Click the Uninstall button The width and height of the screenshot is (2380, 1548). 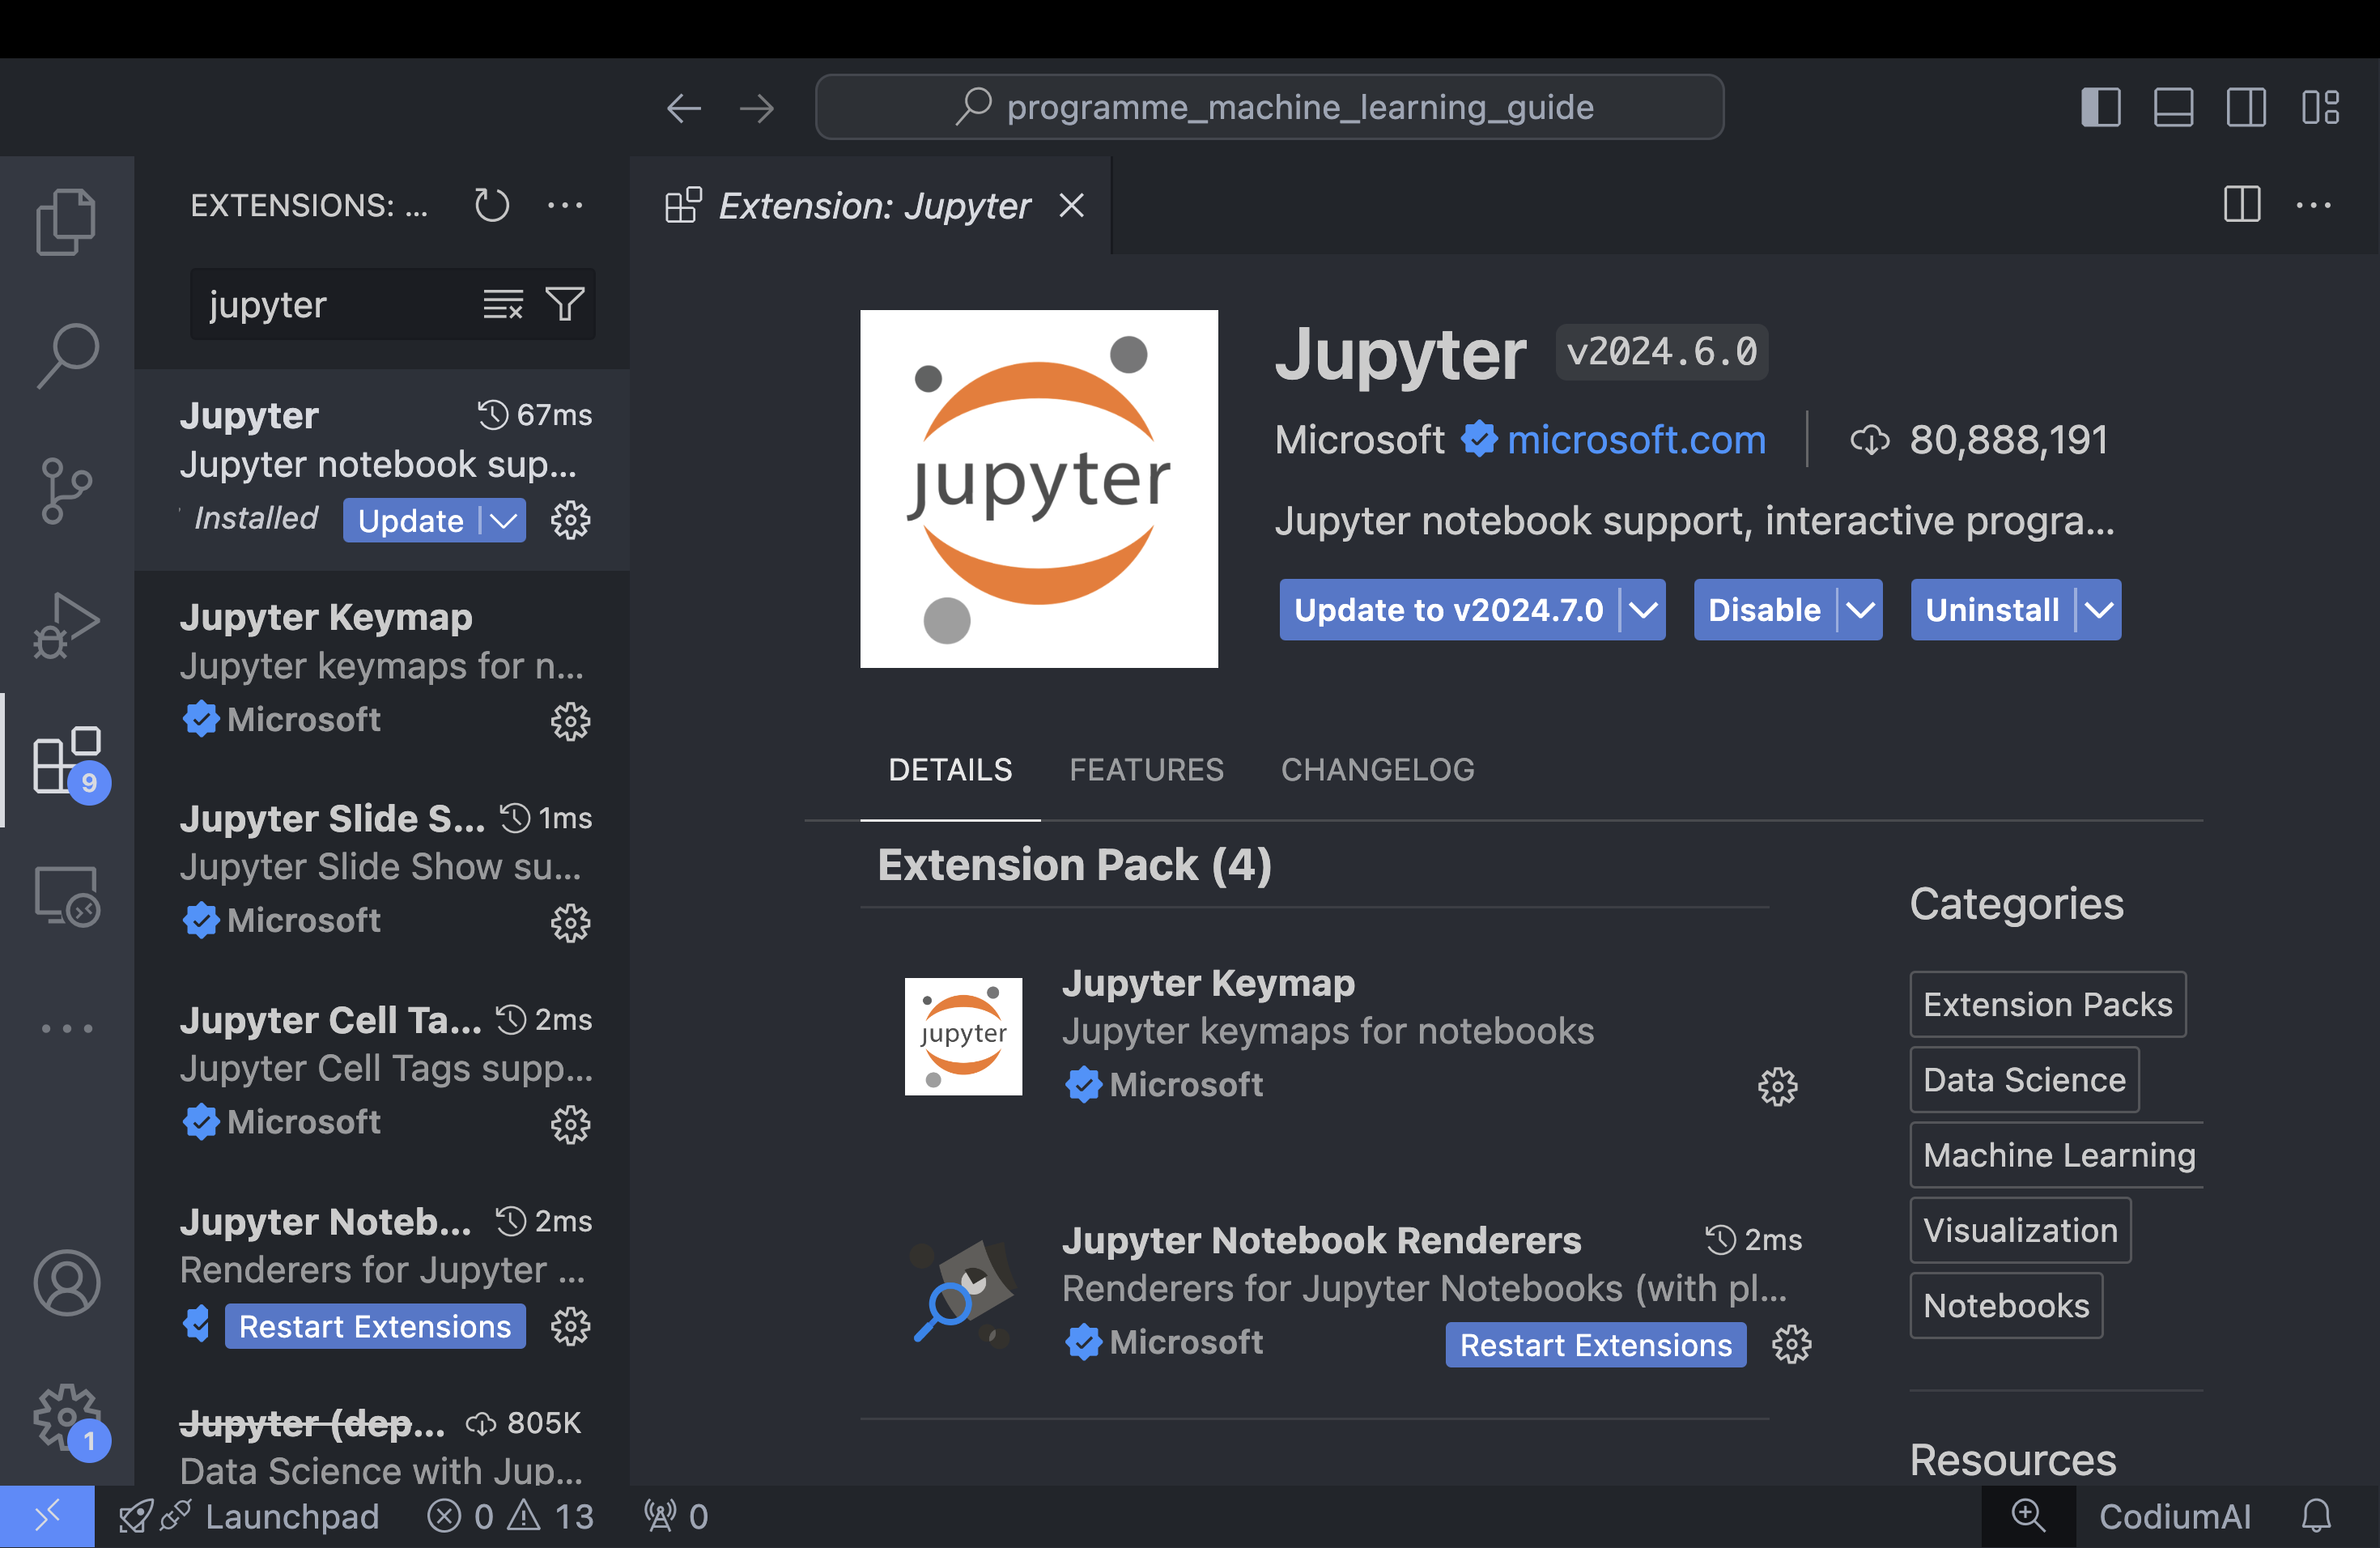click(1992, 609)
